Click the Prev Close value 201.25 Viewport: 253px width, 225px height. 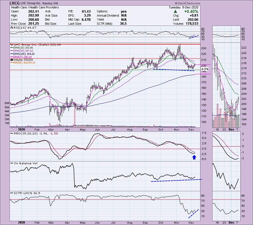click(x=33, y=24)
